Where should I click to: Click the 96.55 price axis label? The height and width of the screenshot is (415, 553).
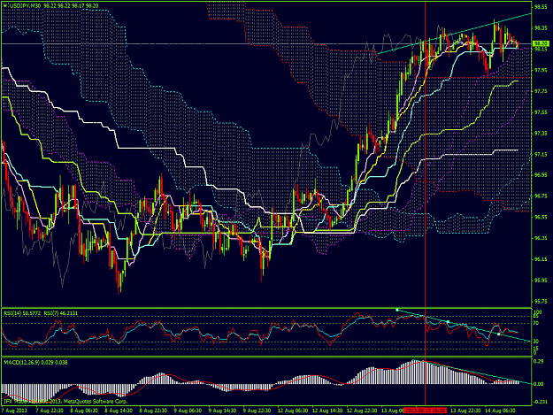click(x=541, y=217)
